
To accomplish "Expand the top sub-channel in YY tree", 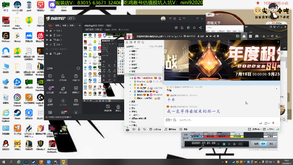I will click(x=130, y=51).
